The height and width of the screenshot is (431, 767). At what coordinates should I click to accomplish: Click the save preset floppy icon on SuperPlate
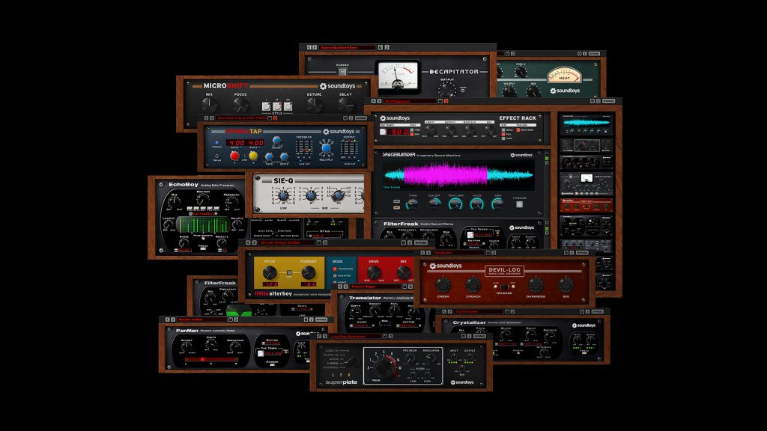tap(384, 336)
